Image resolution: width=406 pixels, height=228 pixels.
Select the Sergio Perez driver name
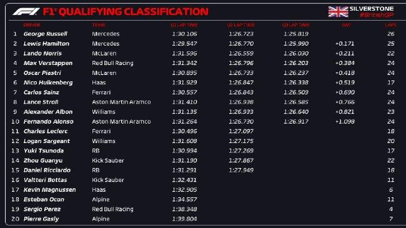42,209
